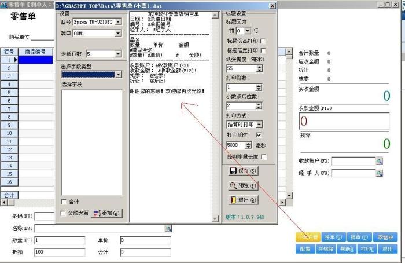Click grid horizontal scrollbar left arrow
Viewport: 405px width, 263px height.
pyautogui.click(x=4, y=202)
